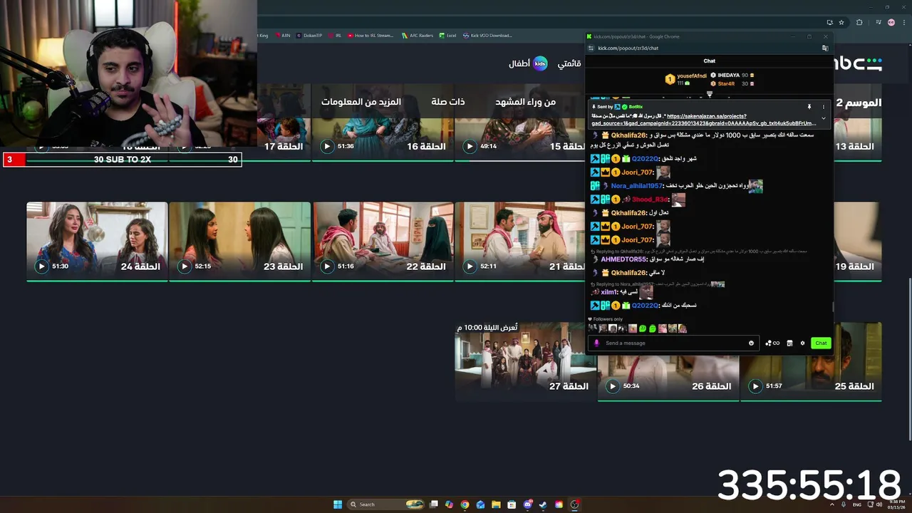
Task: Open the ARC Raiders bookmark
Action: (x=417, y=35)
